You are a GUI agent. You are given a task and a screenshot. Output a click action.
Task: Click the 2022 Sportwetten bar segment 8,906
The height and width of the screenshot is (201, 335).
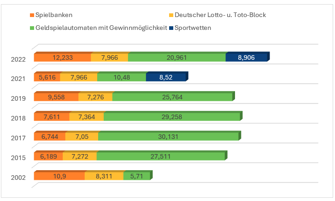[246, 57]
